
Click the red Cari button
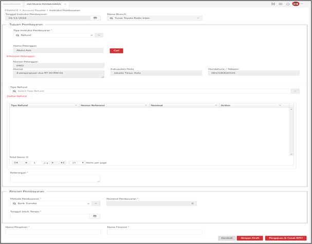pyautogui.click(x=116, y=51)
